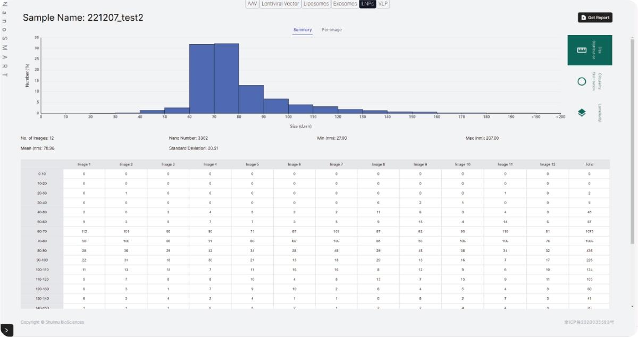Click the histogram bar for 80-90 nm
The width and height of the screenshot is (638, 337).
point(251,99)
